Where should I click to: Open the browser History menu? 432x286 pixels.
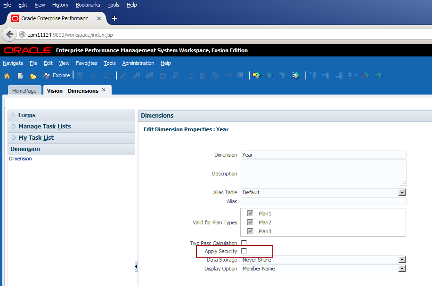tap(60, 5)
